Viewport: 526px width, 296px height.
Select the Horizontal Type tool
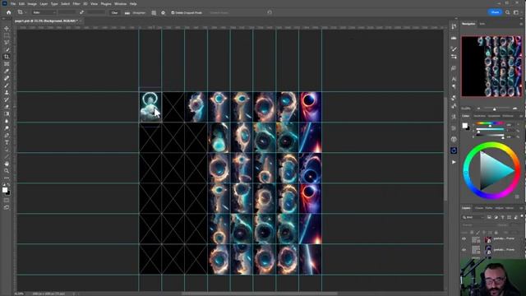click(x=7, y=142)
